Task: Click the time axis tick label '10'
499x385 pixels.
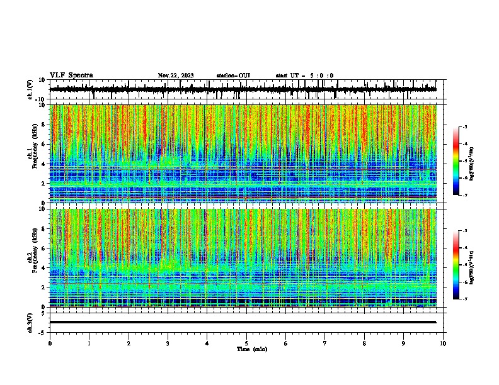Action: tap(443, 343)
